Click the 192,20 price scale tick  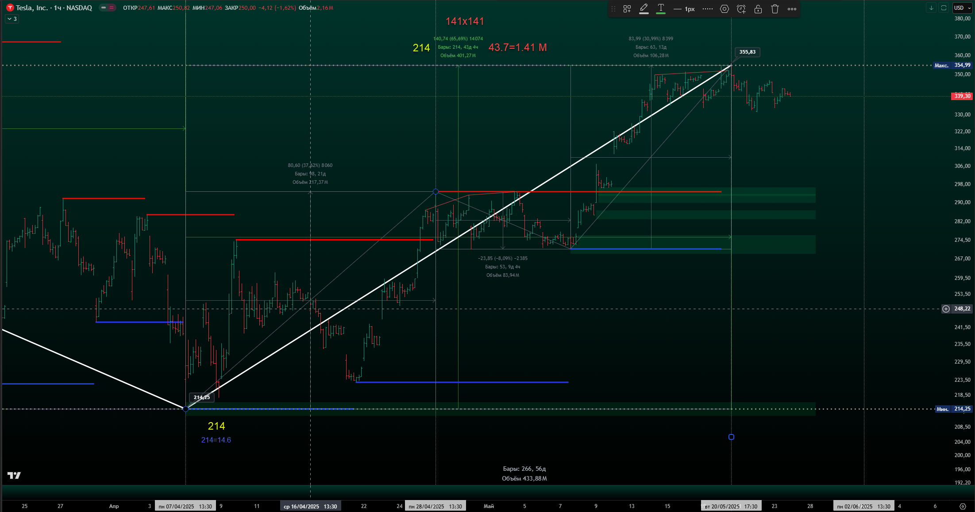coord(962,483)
